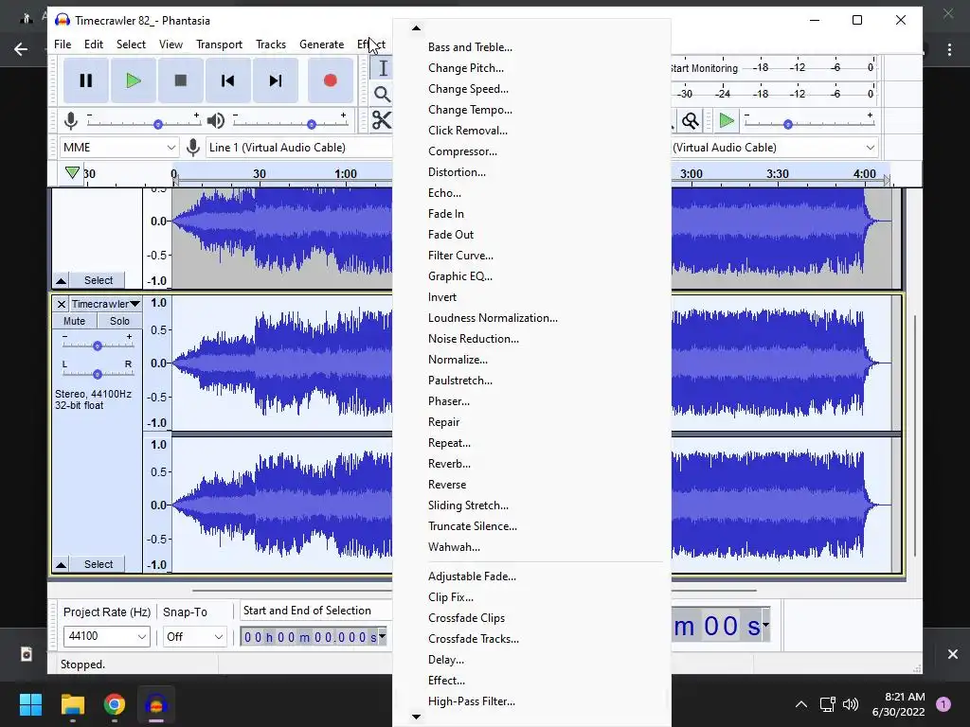This screenshot has width=970, height=727.
Task: Choose Bass and Treble effect
Action: point(531,47)
